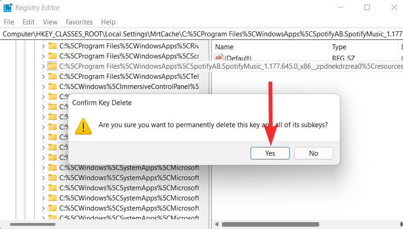Click the yellow warning icon in dialog
The width and height of the screenshot is (403, 229).
[x=83, y=125]
